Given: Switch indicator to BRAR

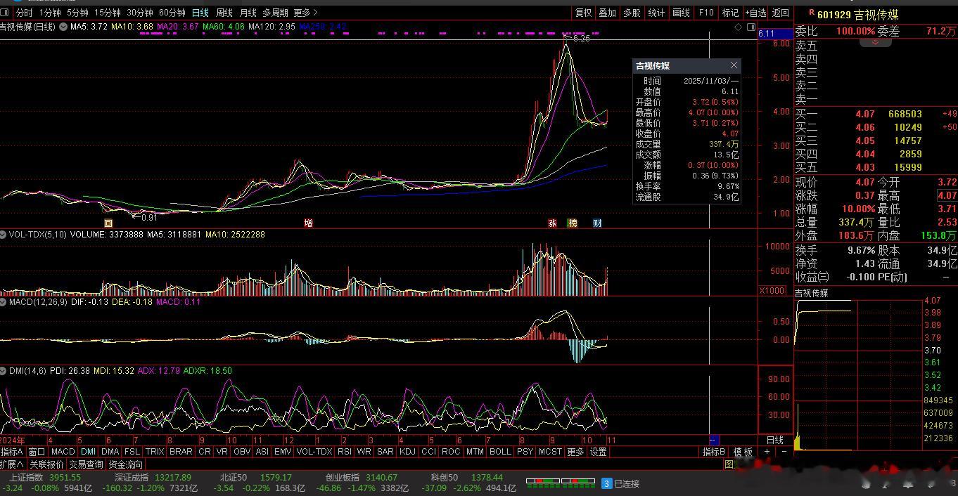Looking at the screenshot, I should coord(181,452).
